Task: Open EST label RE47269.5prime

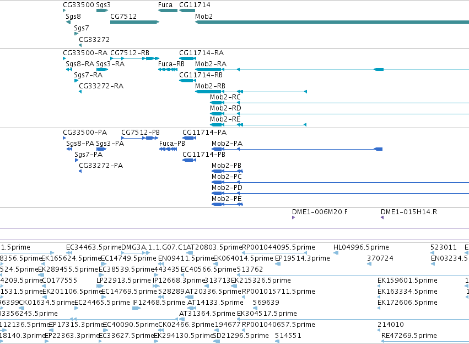Action: [x=409, y=335]
